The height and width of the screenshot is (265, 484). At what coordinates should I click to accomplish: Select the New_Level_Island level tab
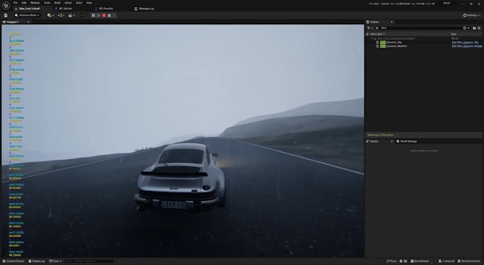pyautogui.click(x=28, y=9)
